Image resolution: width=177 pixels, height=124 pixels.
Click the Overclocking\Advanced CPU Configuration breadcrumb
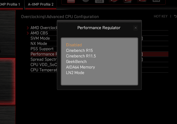[x=60, y=17]
